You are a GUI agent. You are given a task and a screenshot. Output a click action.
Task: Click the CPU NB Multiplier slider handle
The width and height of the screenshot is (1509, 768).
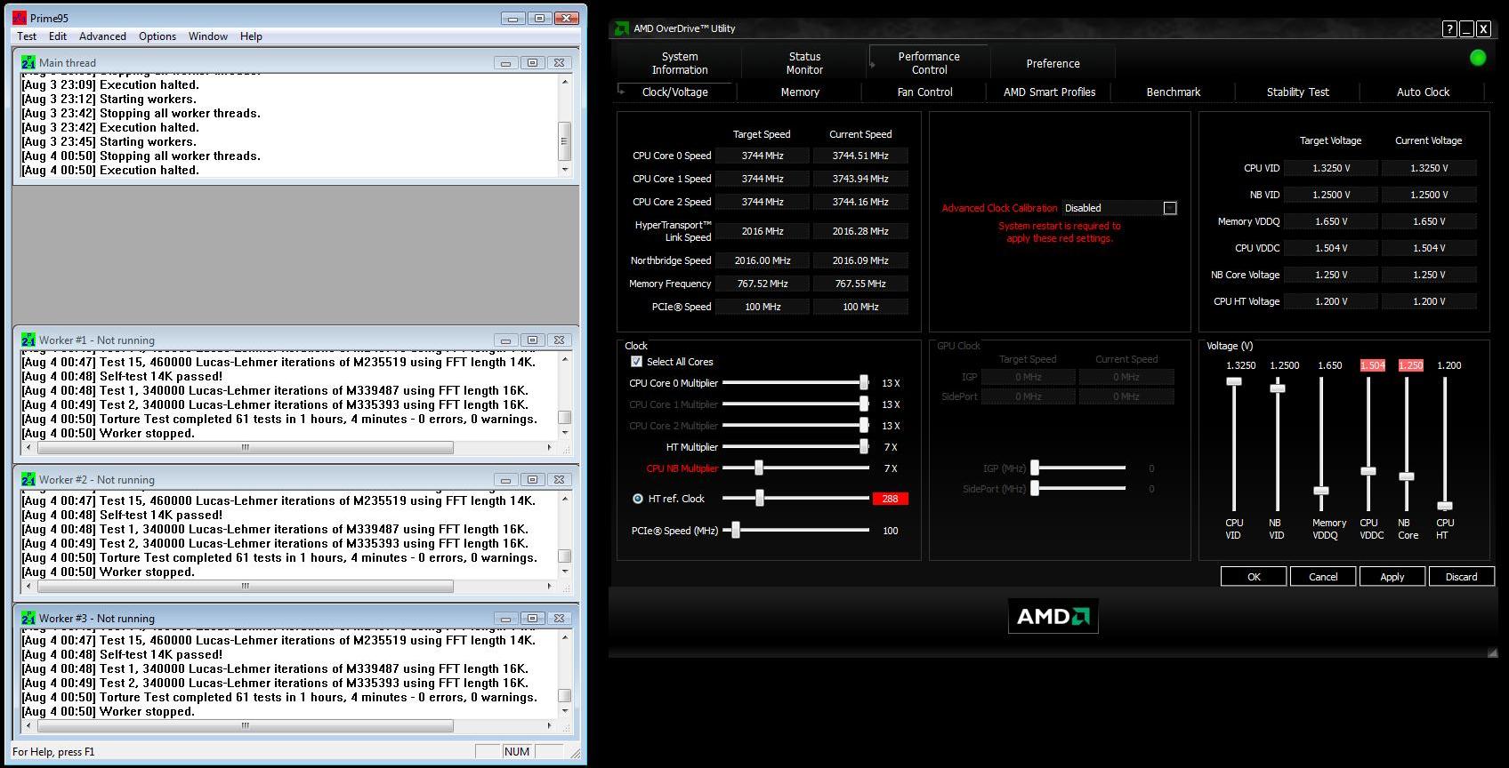pyautogui.click(x=758, y=468)
